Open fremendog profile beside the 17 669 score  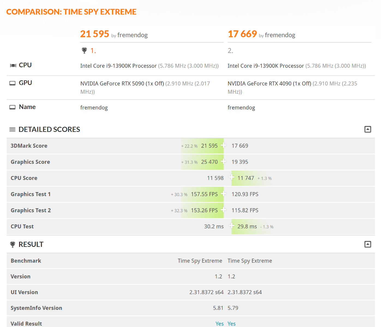click(x=280, y=35)
